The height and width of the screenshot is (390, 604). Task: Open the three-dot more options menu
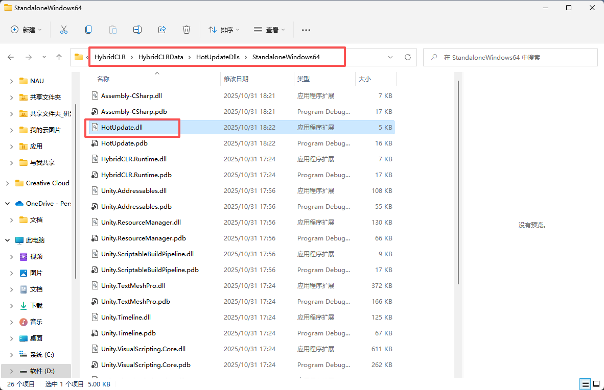point(306,30)
